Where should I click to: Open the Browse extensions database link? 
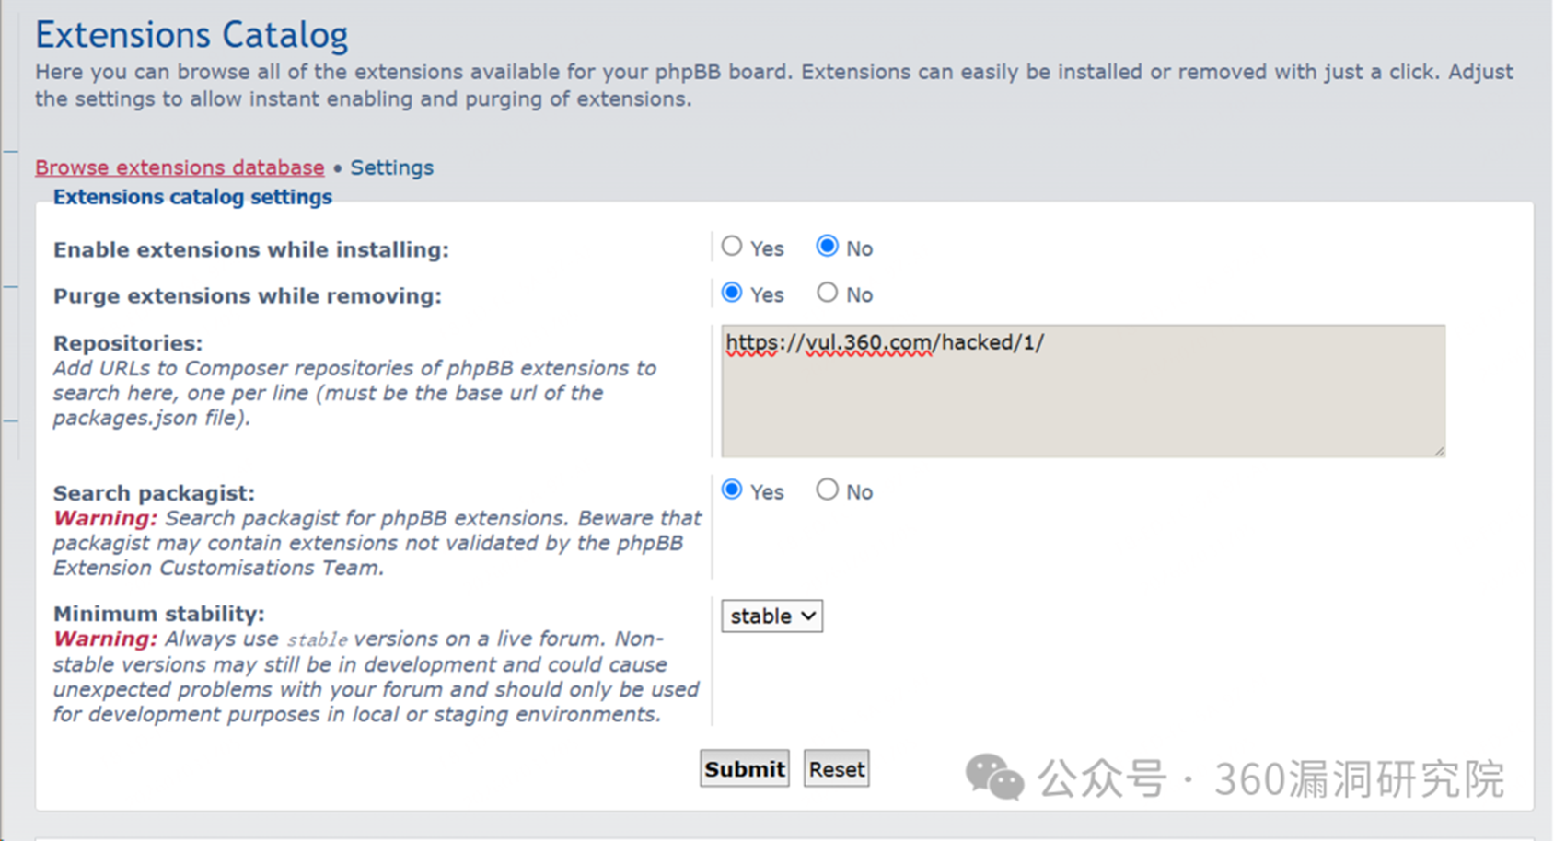[180, 167]
